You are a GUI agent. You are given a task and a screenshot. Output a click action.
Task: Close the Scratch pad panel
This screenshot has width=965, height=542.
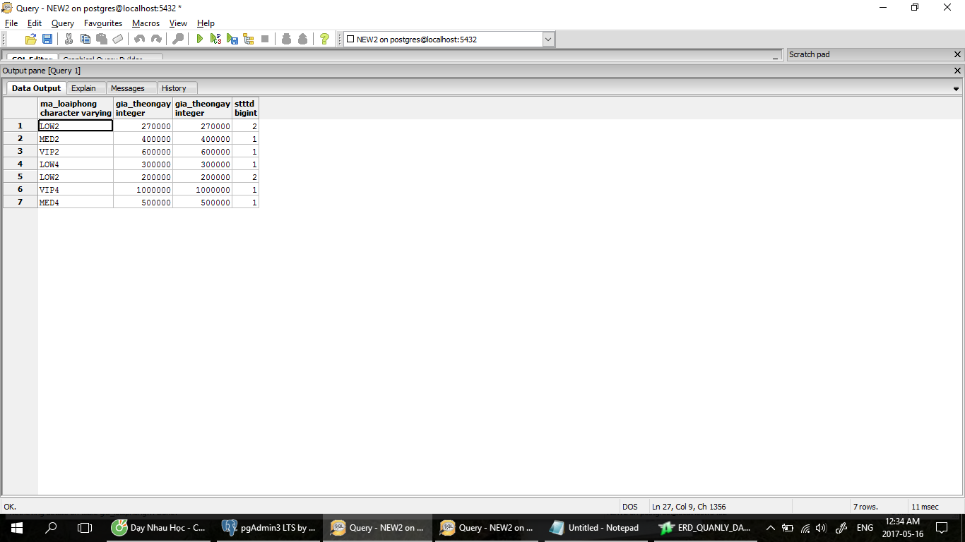[958, 54]
